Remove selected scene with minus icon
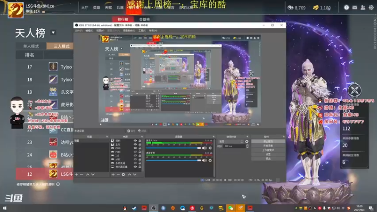 (x=82, y=174)
